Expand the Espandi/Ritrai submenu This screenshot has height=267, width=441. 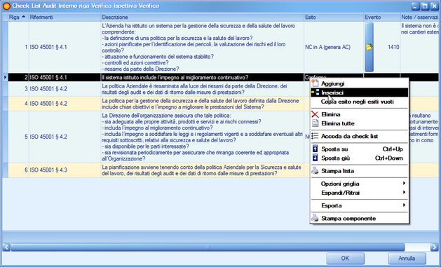click(x=360, y=193)
